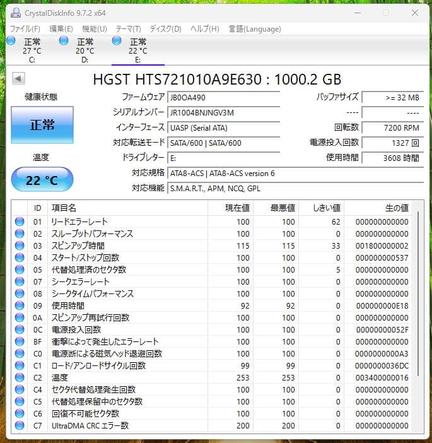
Task: Click status orb for ID C6 回復不可能セクタ数
Action: 20,413
